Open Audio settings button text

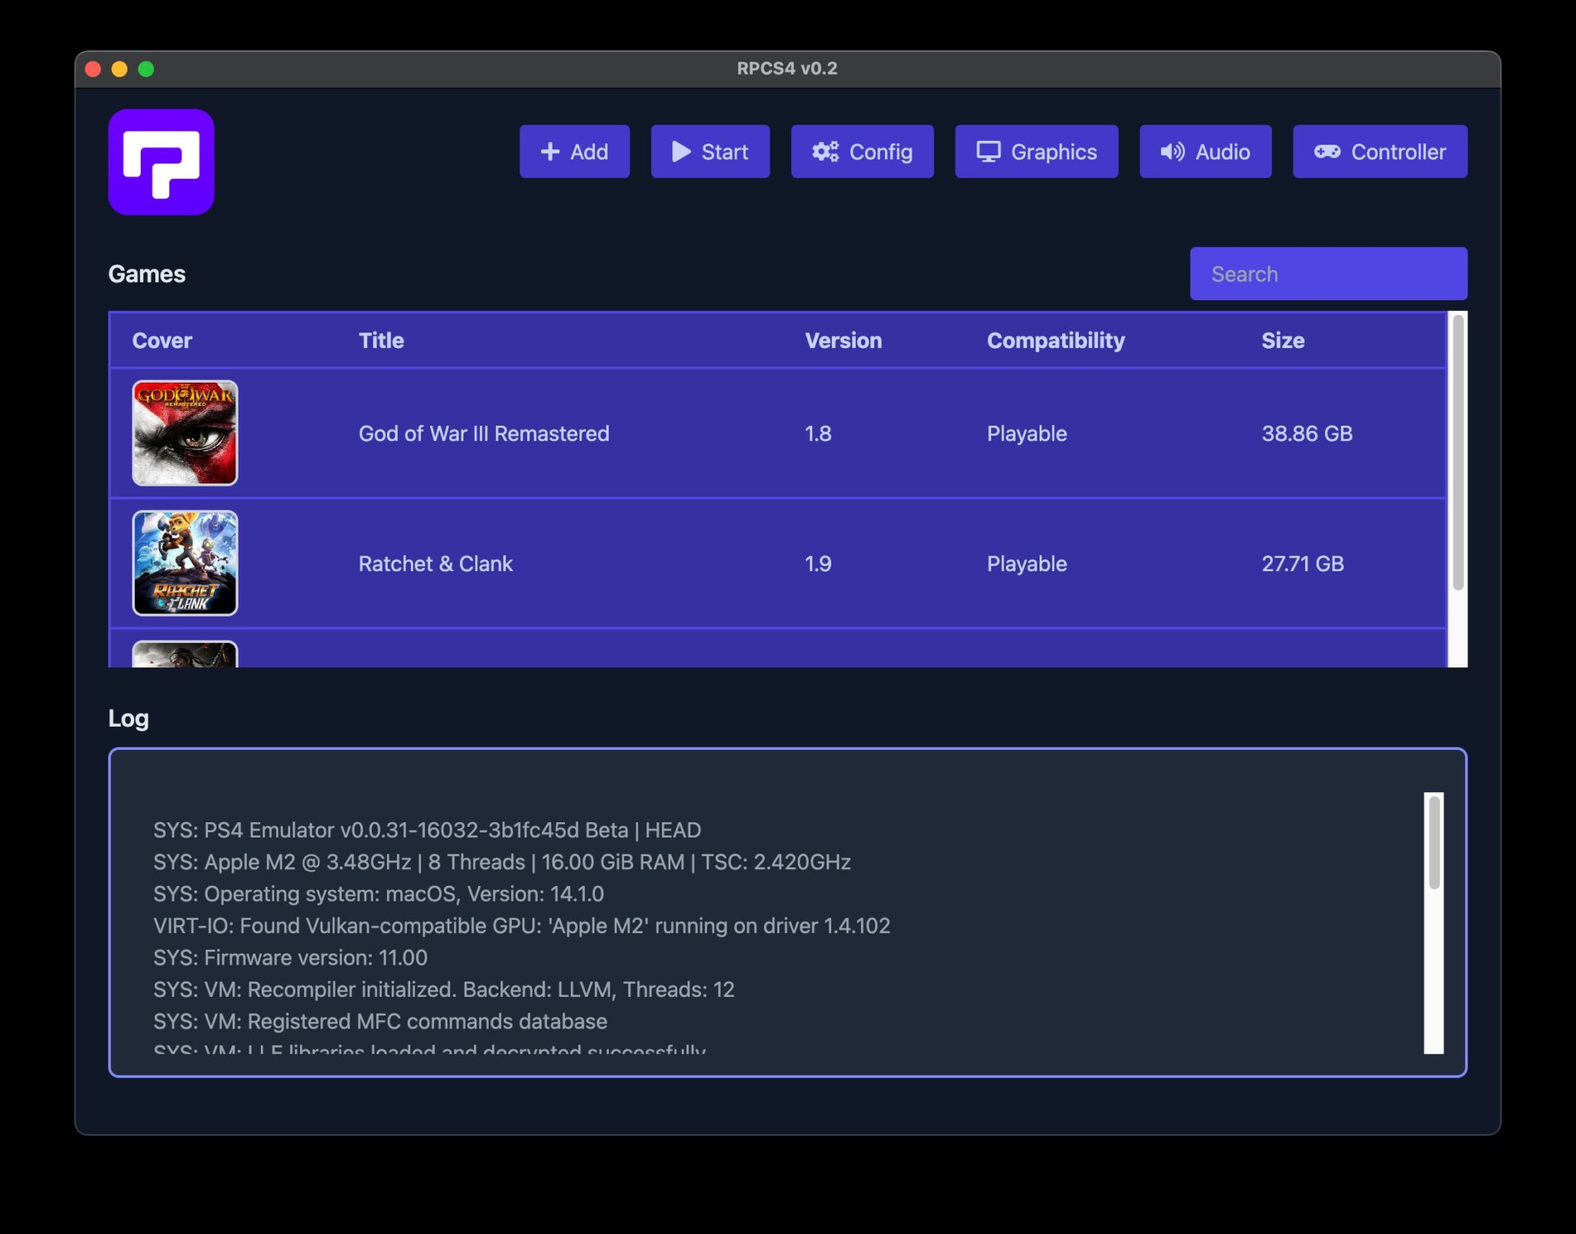1222,152
